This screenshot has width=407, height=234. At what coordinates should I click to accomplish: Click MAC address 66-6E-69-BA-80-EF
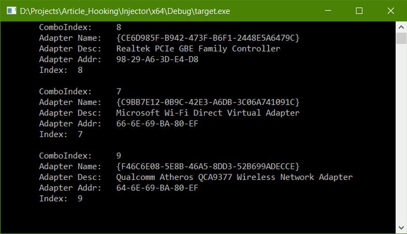[x=157, y=124]
